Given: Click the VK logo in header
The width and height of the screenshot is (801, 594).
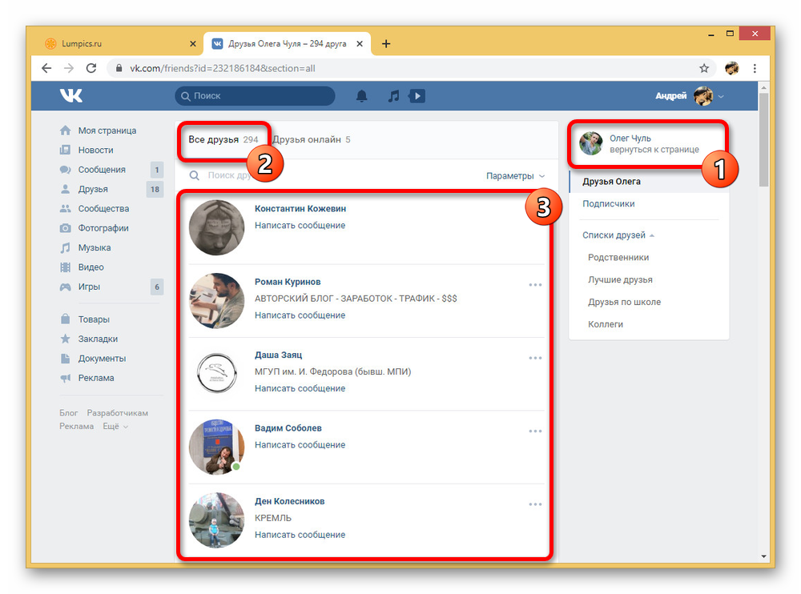Looking at the screenshot, I should point(71,95).
